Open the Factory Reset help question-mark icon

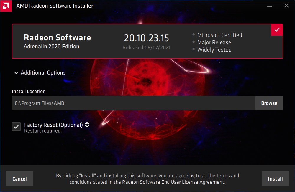(x=87, y=125)
